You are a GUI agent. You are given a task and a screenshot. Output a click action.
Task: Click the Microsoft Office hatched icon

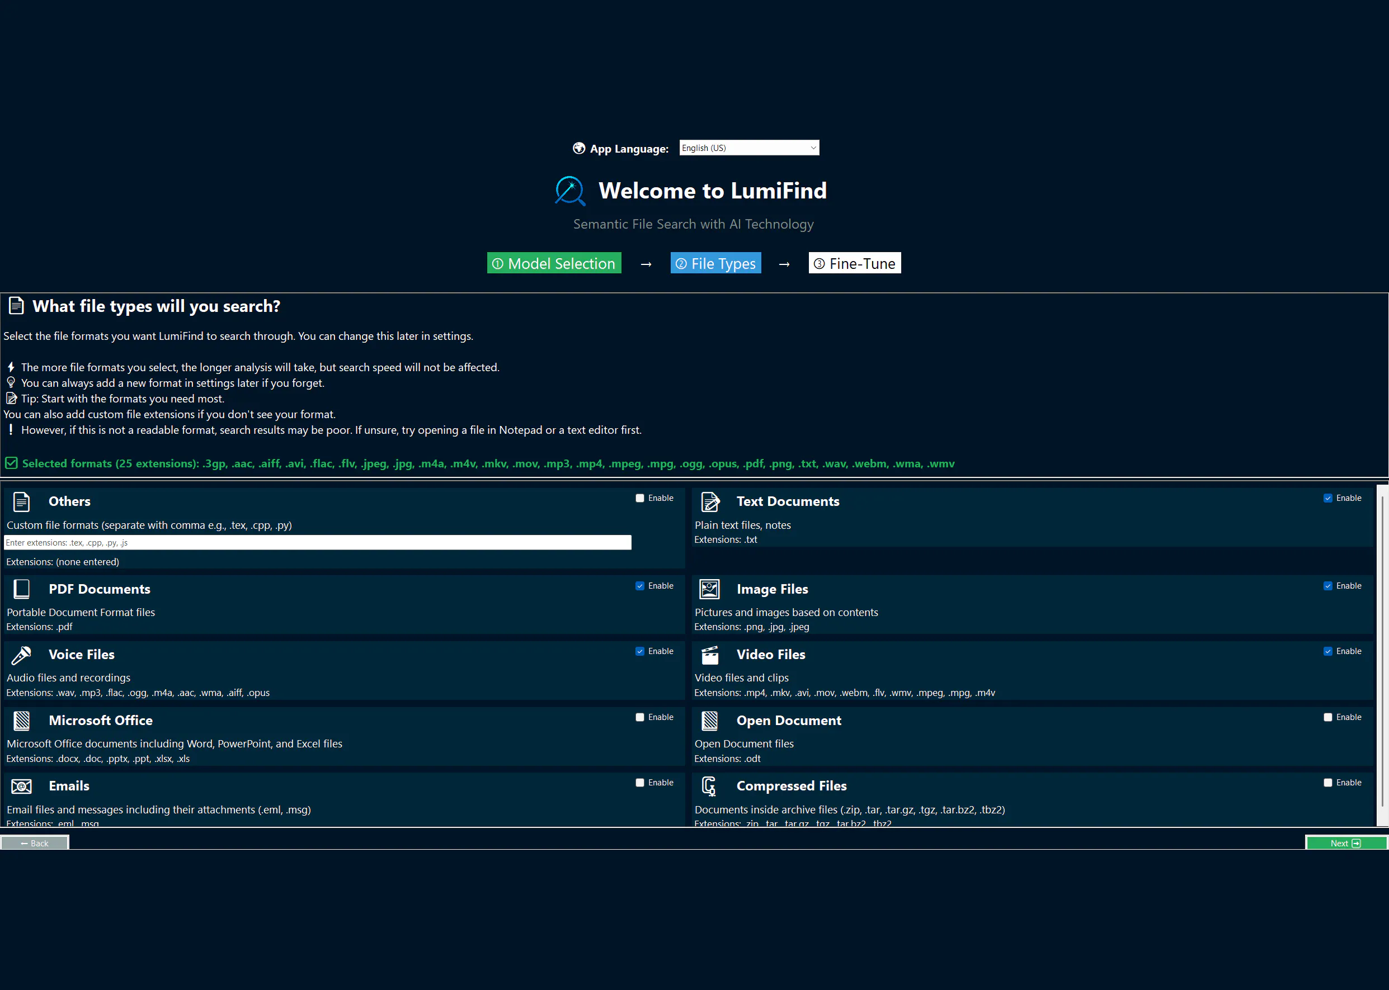21,721
